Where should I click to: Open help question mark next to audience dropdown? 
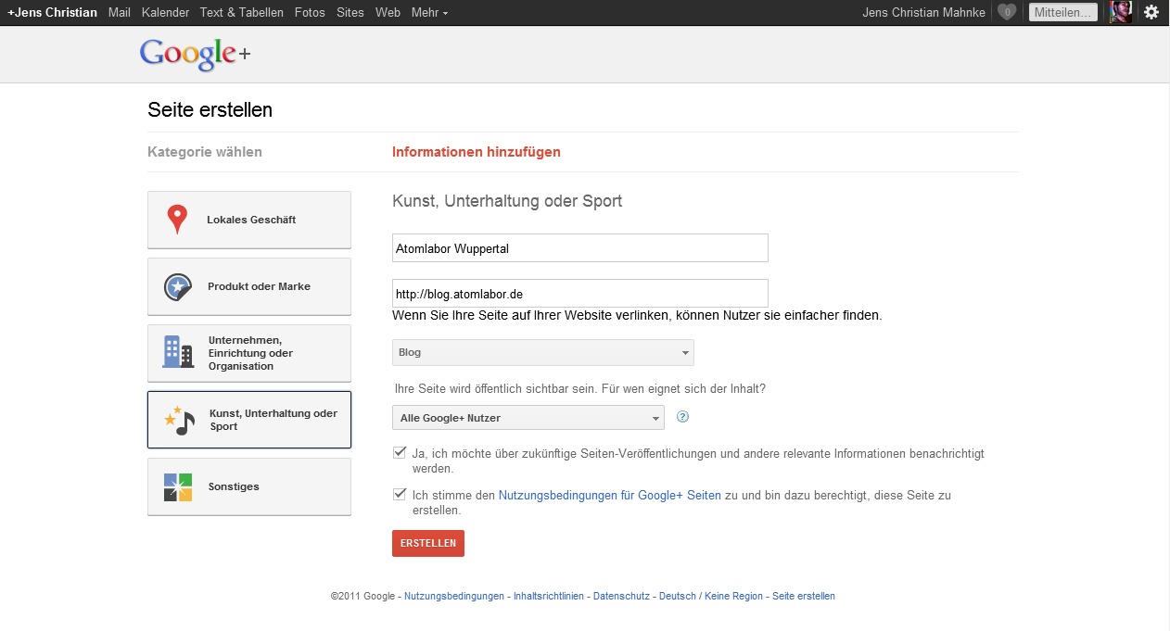(683, 417)
